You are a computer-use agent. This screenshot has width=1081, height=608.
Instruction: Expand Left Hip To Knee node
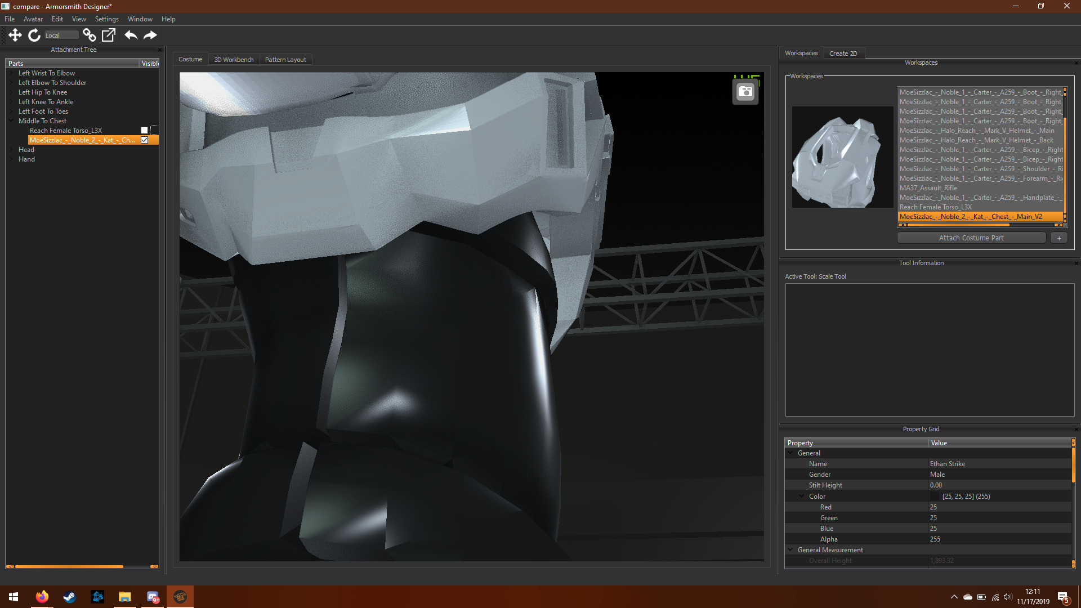pos(11,92)
